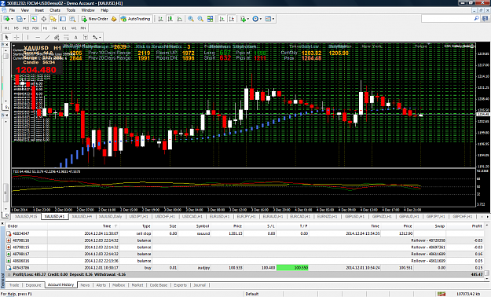The width and height of the screenshot is (491, 297).
Task: Open the Periods clock icon
Action: point(255,19)
